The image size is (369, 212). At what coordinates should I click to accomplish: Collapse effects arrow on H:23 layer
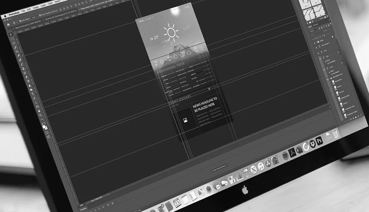(x=343, y=63)
